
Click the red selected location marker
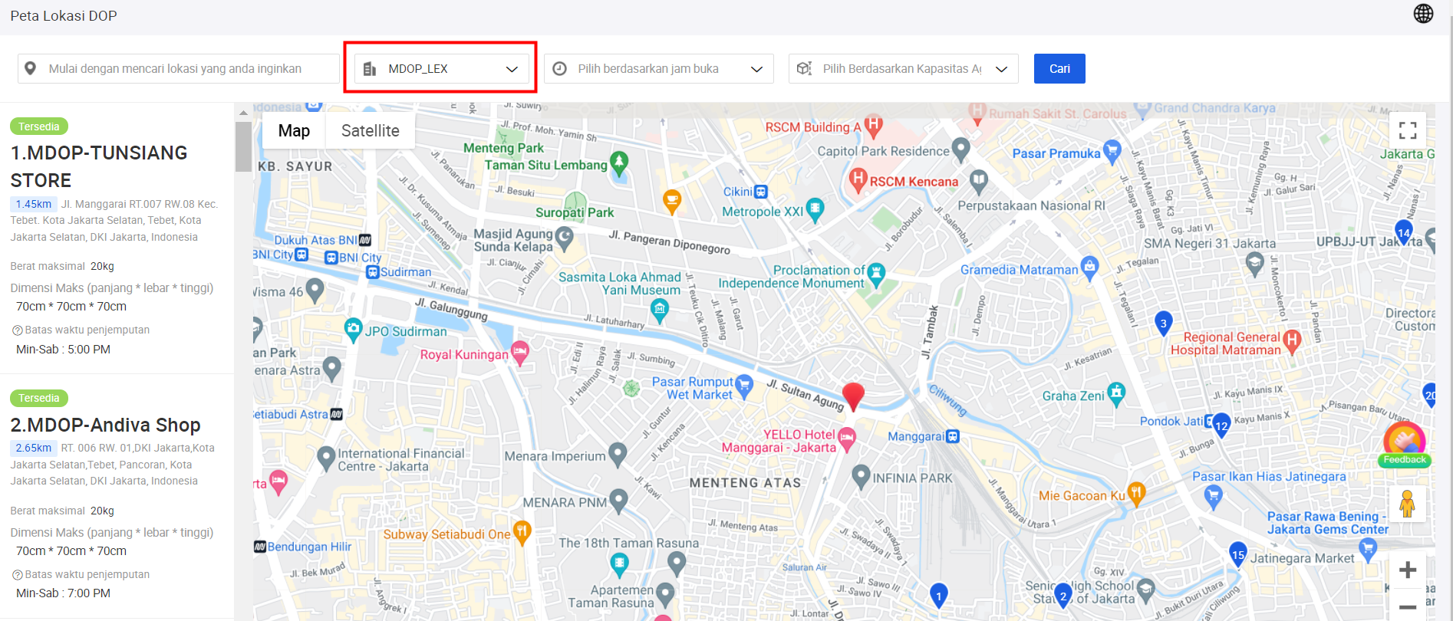(853, 397)
